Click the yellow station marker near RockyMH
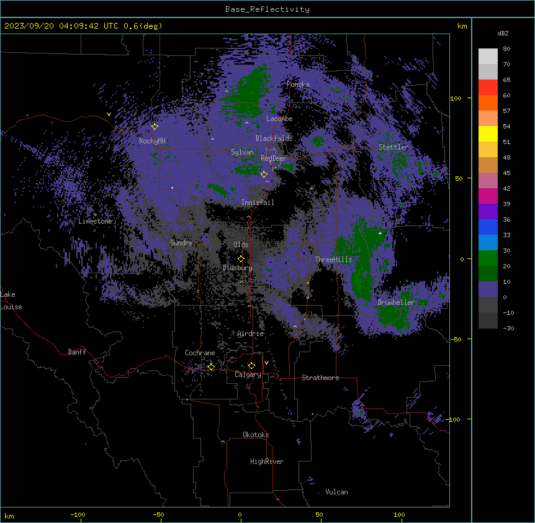535x523 pixels. tap(155, 126)
